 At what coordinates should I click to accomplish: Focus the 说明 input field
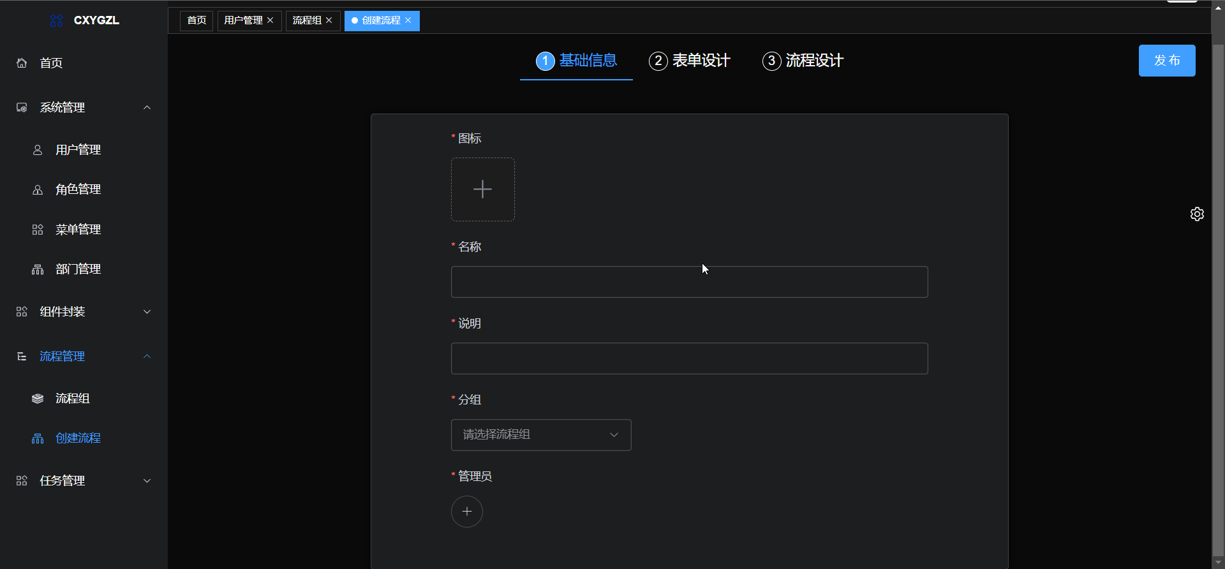point(689,358)
